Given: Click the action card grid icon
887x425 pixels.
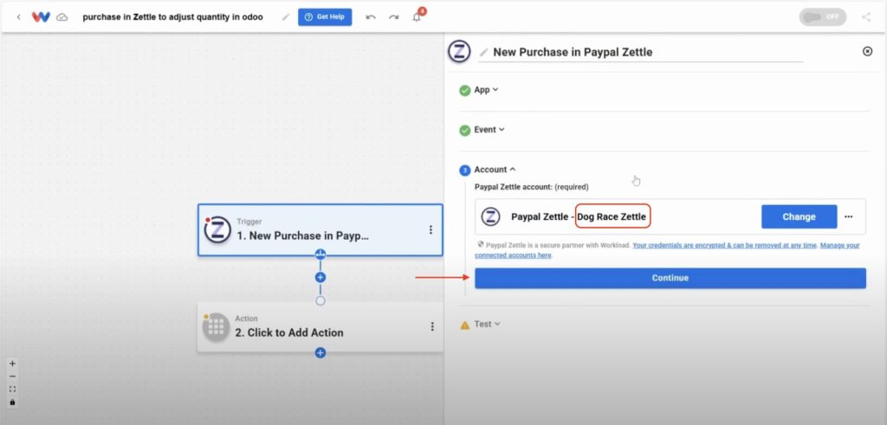Looking at the screenshot, I should click(216, 327).
